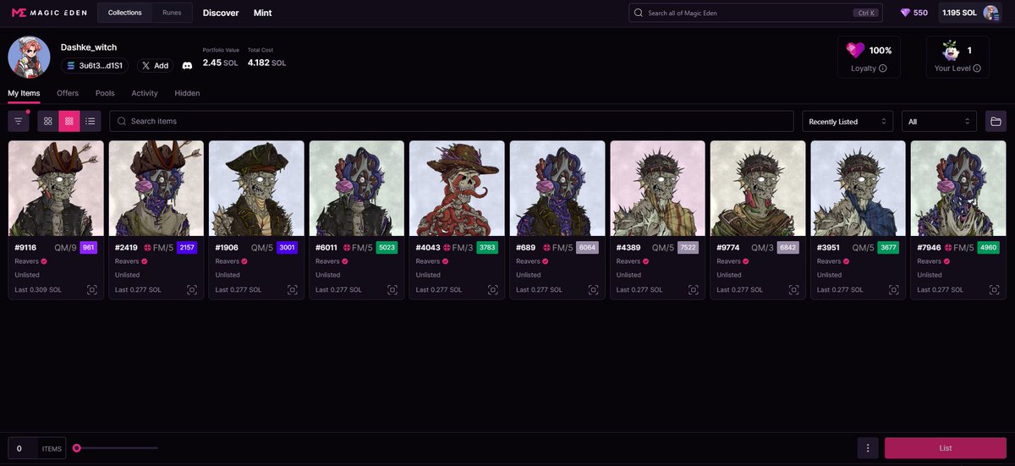Click Your Level info icon

tap(977, 69)
